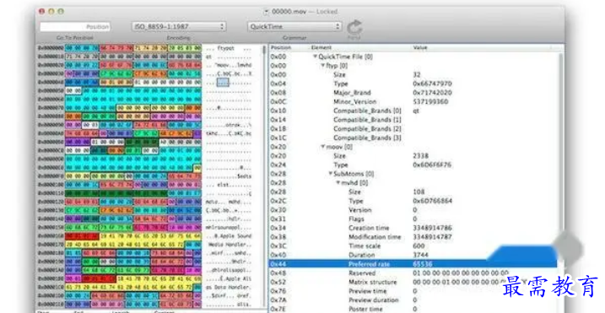Select the Compatible_Brands [2] row

(413, 129)
